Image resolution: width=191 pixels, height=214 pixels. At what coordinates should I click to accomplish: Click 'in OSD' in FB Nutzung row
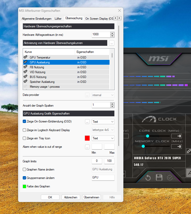tap(82, 67)
